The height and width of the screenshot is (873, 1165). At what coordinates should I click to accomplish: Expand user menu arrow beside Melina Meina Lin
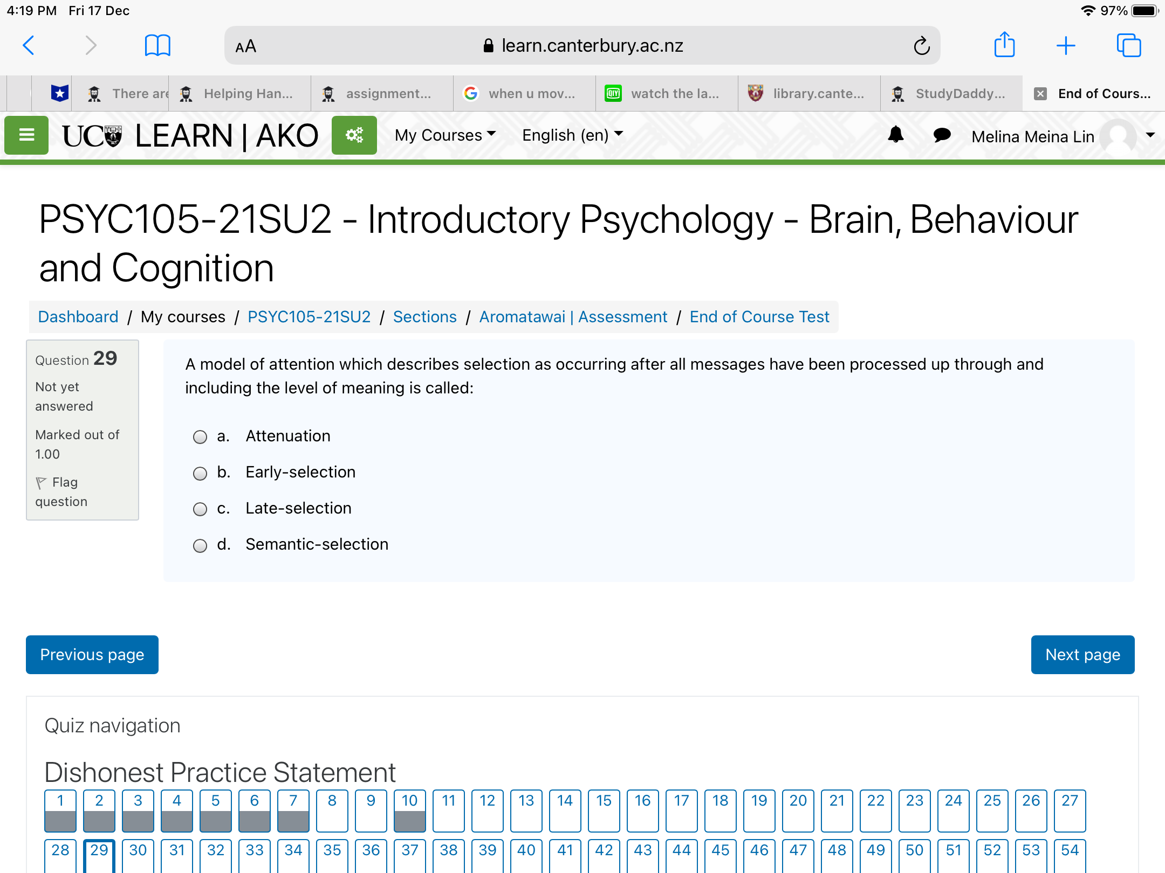coord(1150,135)
